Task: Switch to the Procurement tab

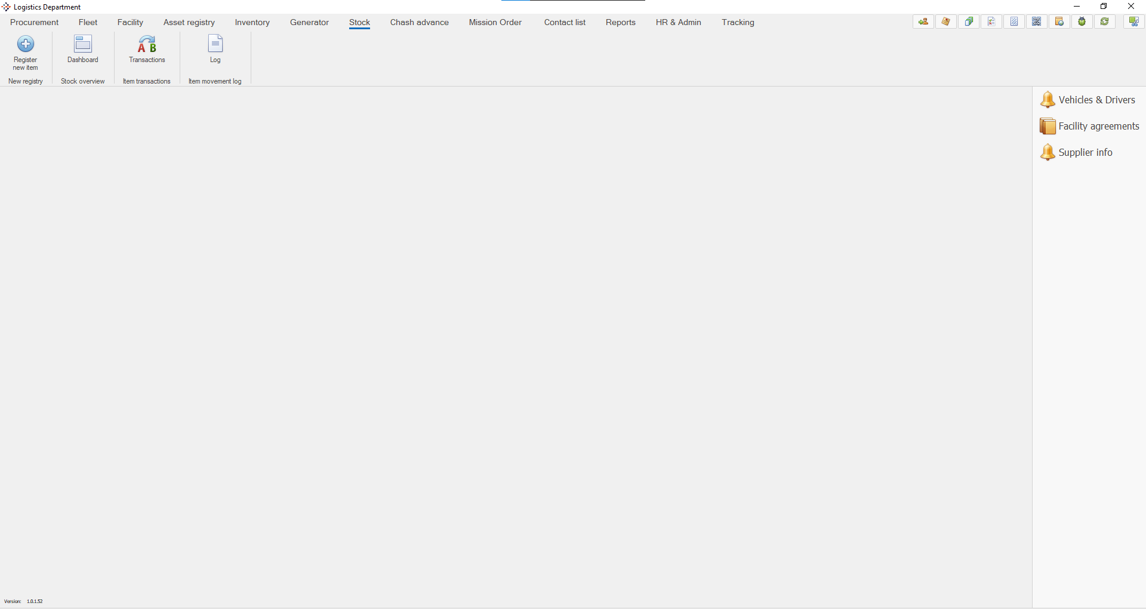Action: click(x=35, y=23)
